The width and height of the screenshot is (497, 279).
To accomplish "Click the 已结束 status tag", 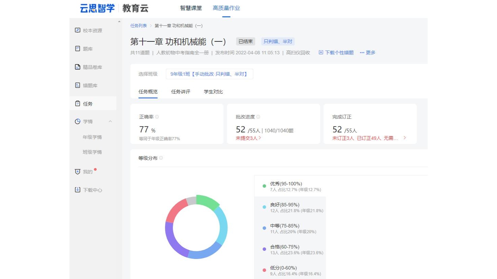I will [246, 41].
